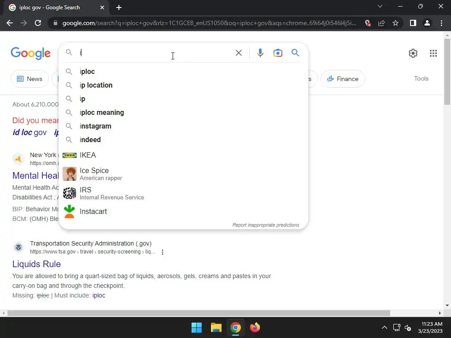451x338 pixels.
Task: Click scrollbar down arrow
Action: 447,305
